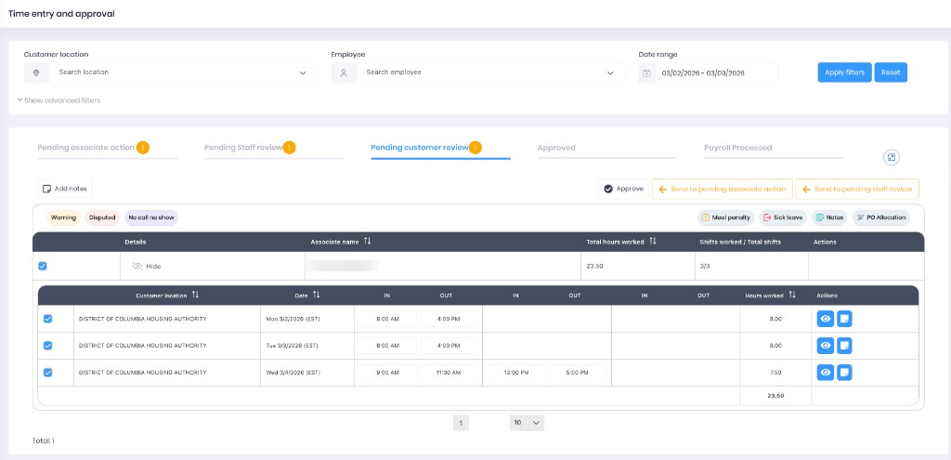Click the person icon beside Search employee
Screen dimensions: 951x460
(x=344, y=72)
